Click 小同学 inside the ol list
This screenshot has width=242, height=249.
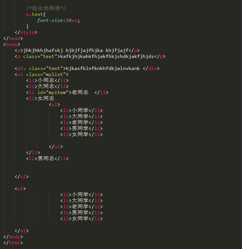pos(80,195)
